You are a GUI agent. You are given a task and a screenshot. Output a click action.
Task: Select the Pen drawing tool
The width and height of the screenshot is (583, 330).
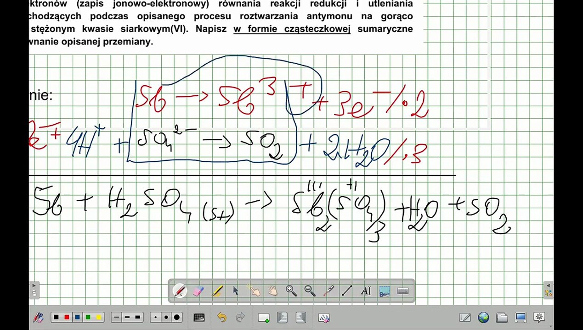[x=180, y=291]
